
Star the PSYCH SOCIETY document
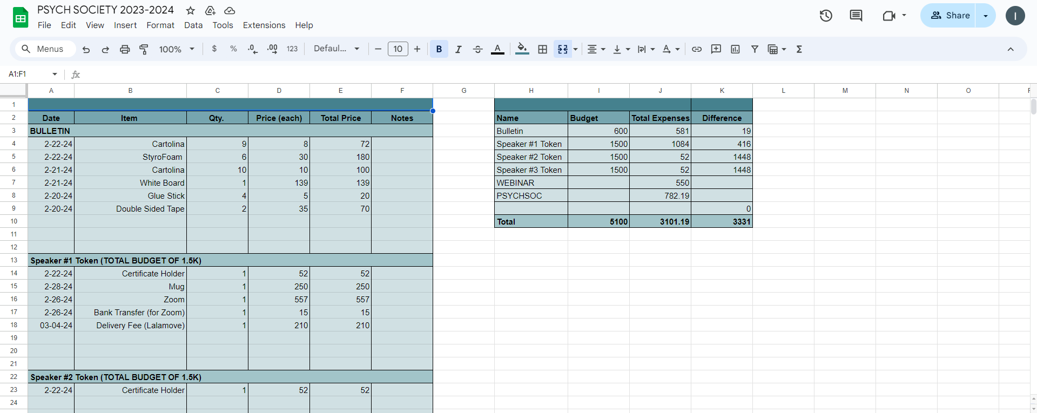[x=191, y=10]
